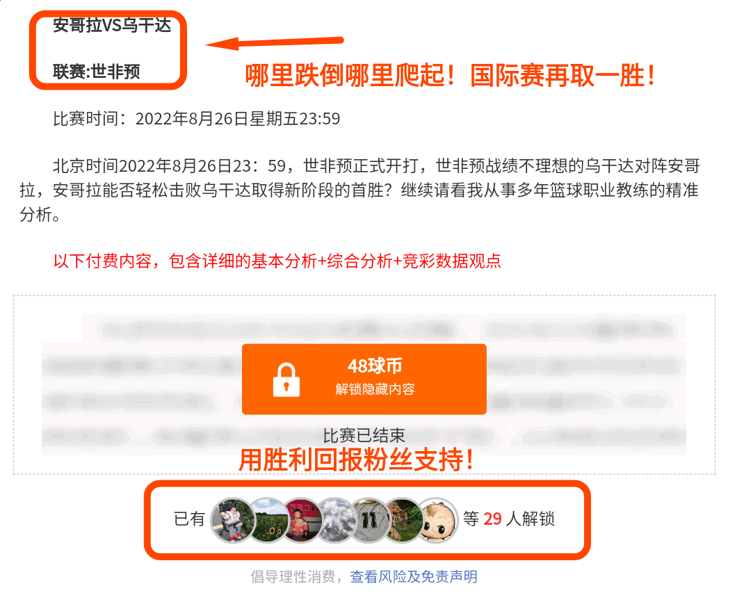Click the red paid content notice text

[x=277, y=261]
